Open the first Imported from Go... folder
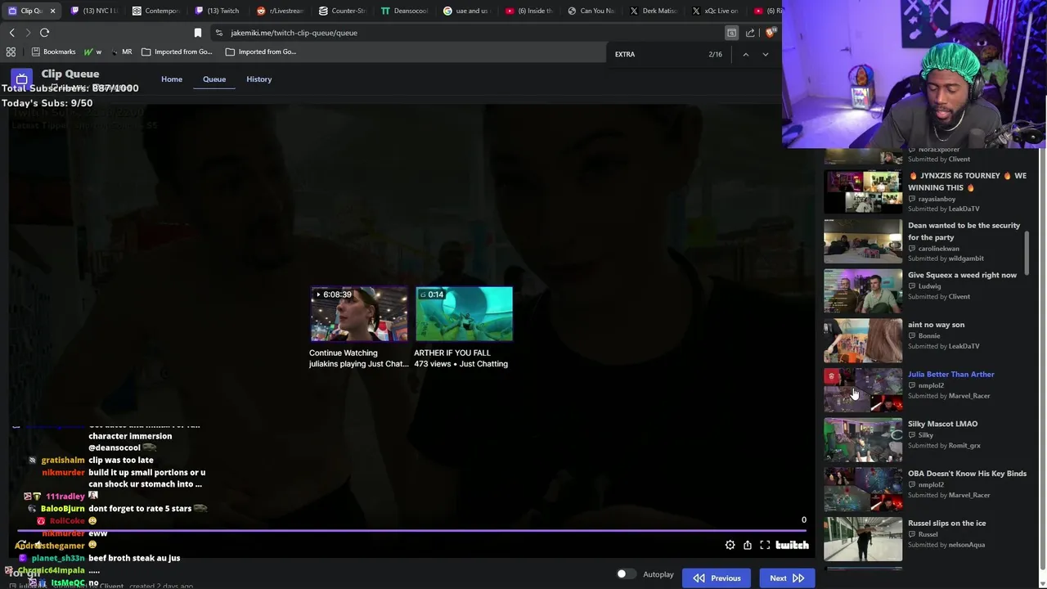 (x=177, y=52)
